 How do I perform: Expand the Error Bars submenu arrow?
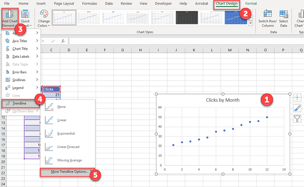point(37,72)
